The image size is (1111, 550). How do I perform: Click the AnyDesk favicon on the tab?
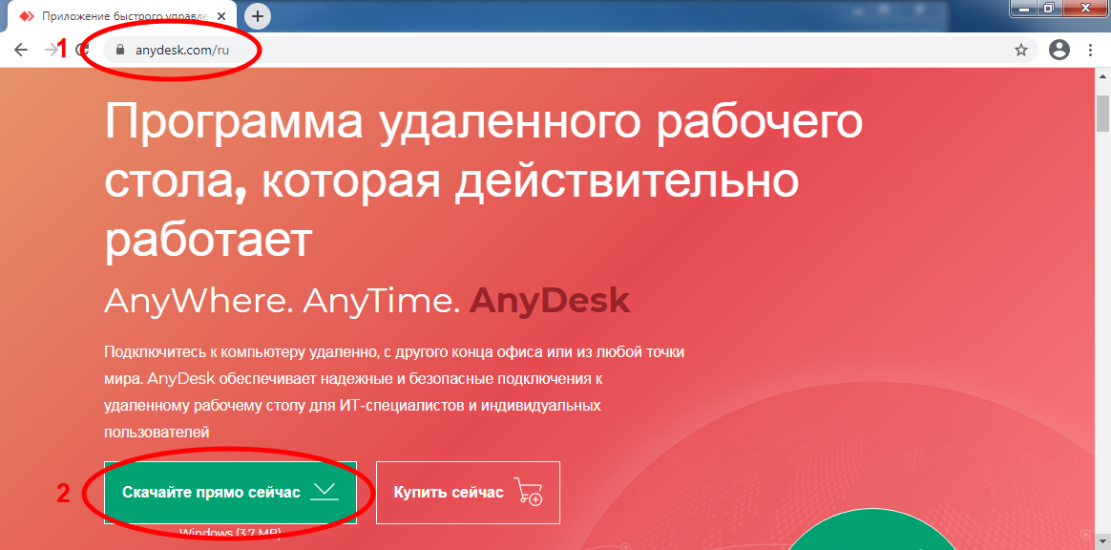[x=29, y=15]
